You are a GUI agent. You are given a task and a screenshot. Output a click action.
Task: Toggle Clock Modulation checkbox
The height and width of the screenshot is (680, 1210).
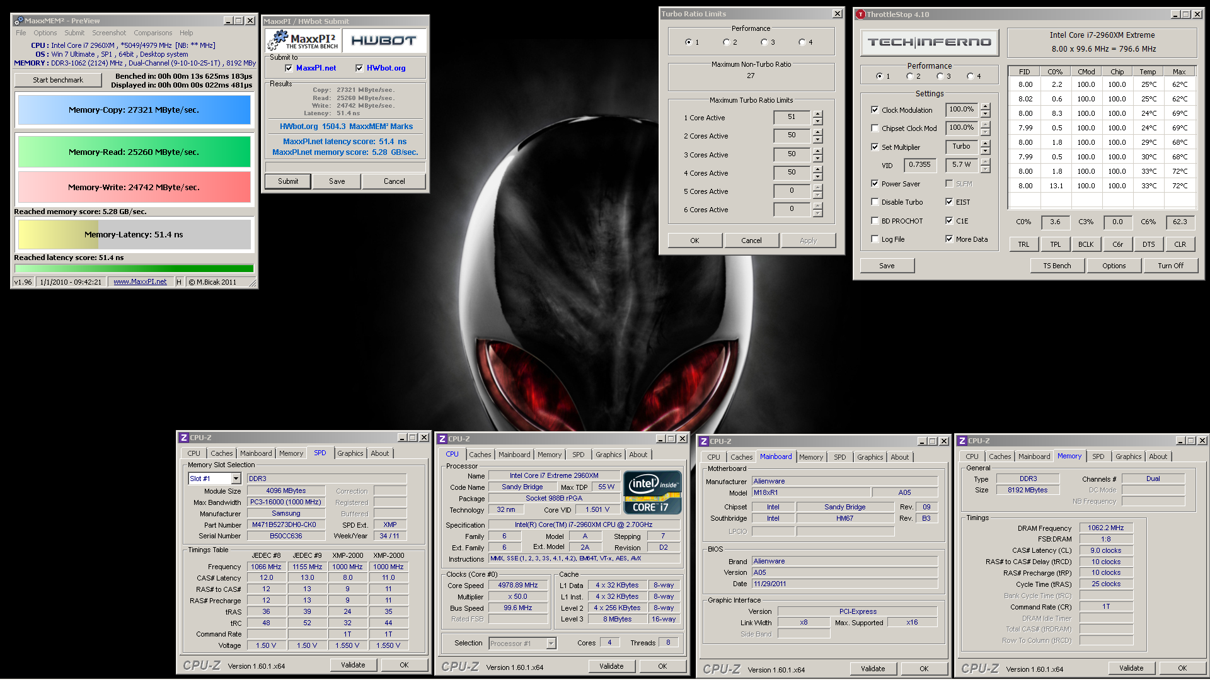click(x=875, y=110)
